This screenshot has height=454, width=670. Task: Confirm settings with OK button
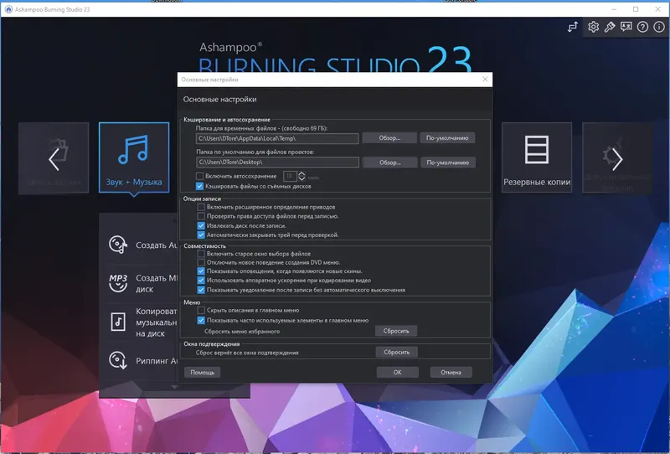pos(397,373)
